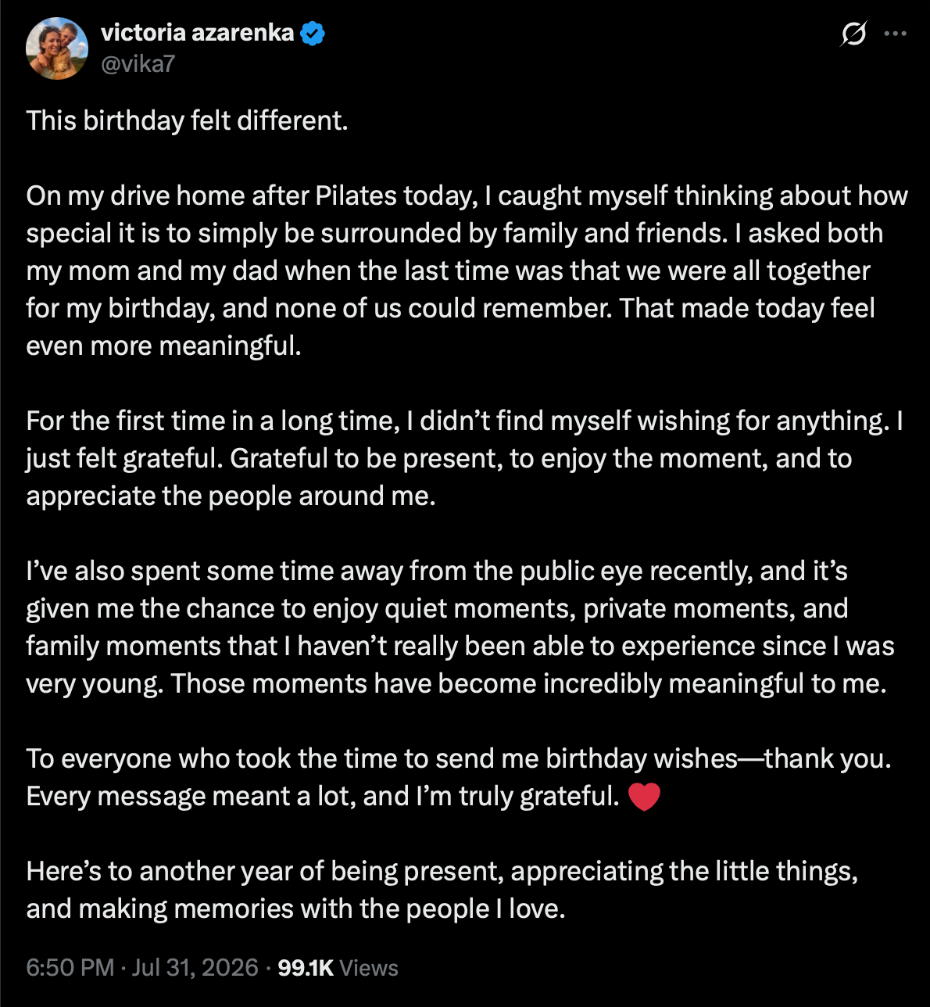Open the @vika7 handle link
Viewport: 930px width, 1007px height.
pos(138,63)
